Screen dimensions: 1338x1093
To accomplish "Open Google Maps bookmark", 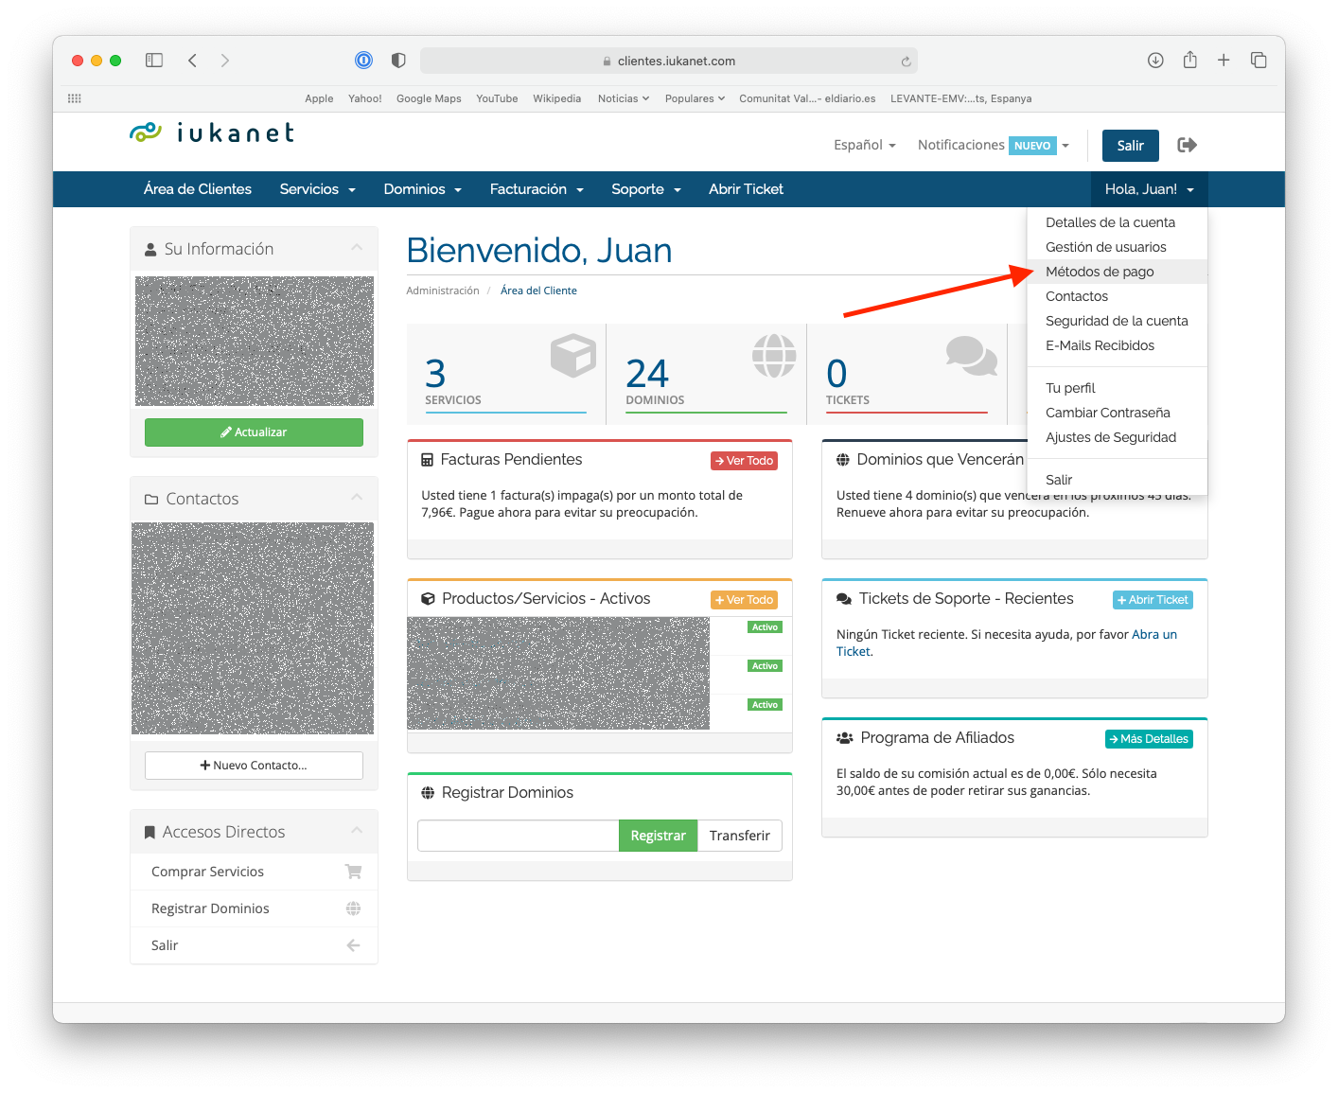I will [x=429, y=98].
